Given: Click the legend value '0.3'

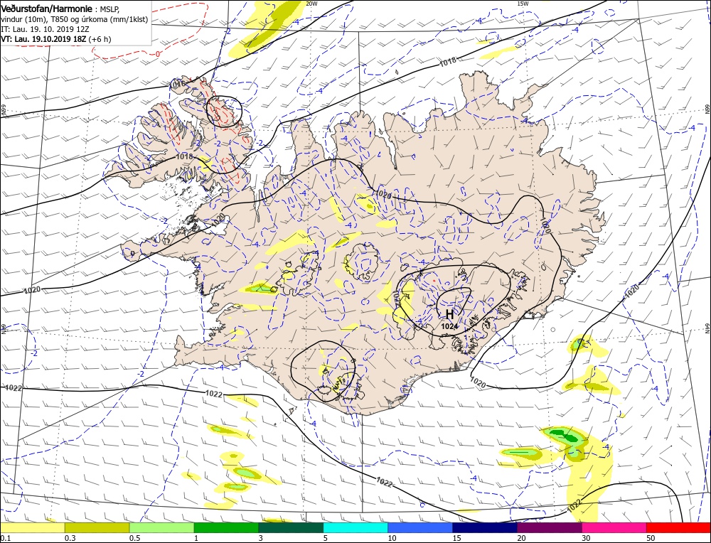Looking at the screenshot, I should [70, 538].
